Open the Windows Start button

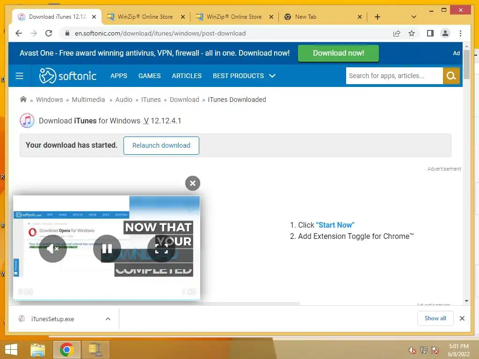[11, 349]
